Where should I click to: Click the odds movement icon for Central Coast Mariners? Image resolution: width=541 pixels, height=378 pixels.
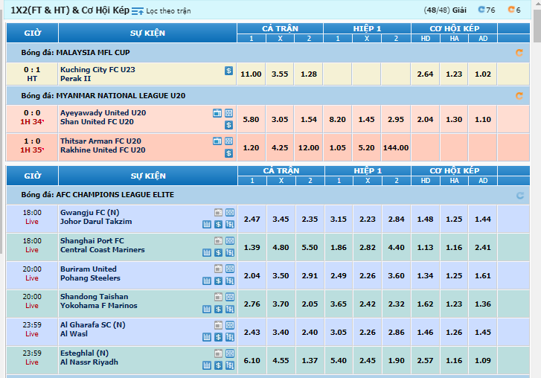click(230, 253)
